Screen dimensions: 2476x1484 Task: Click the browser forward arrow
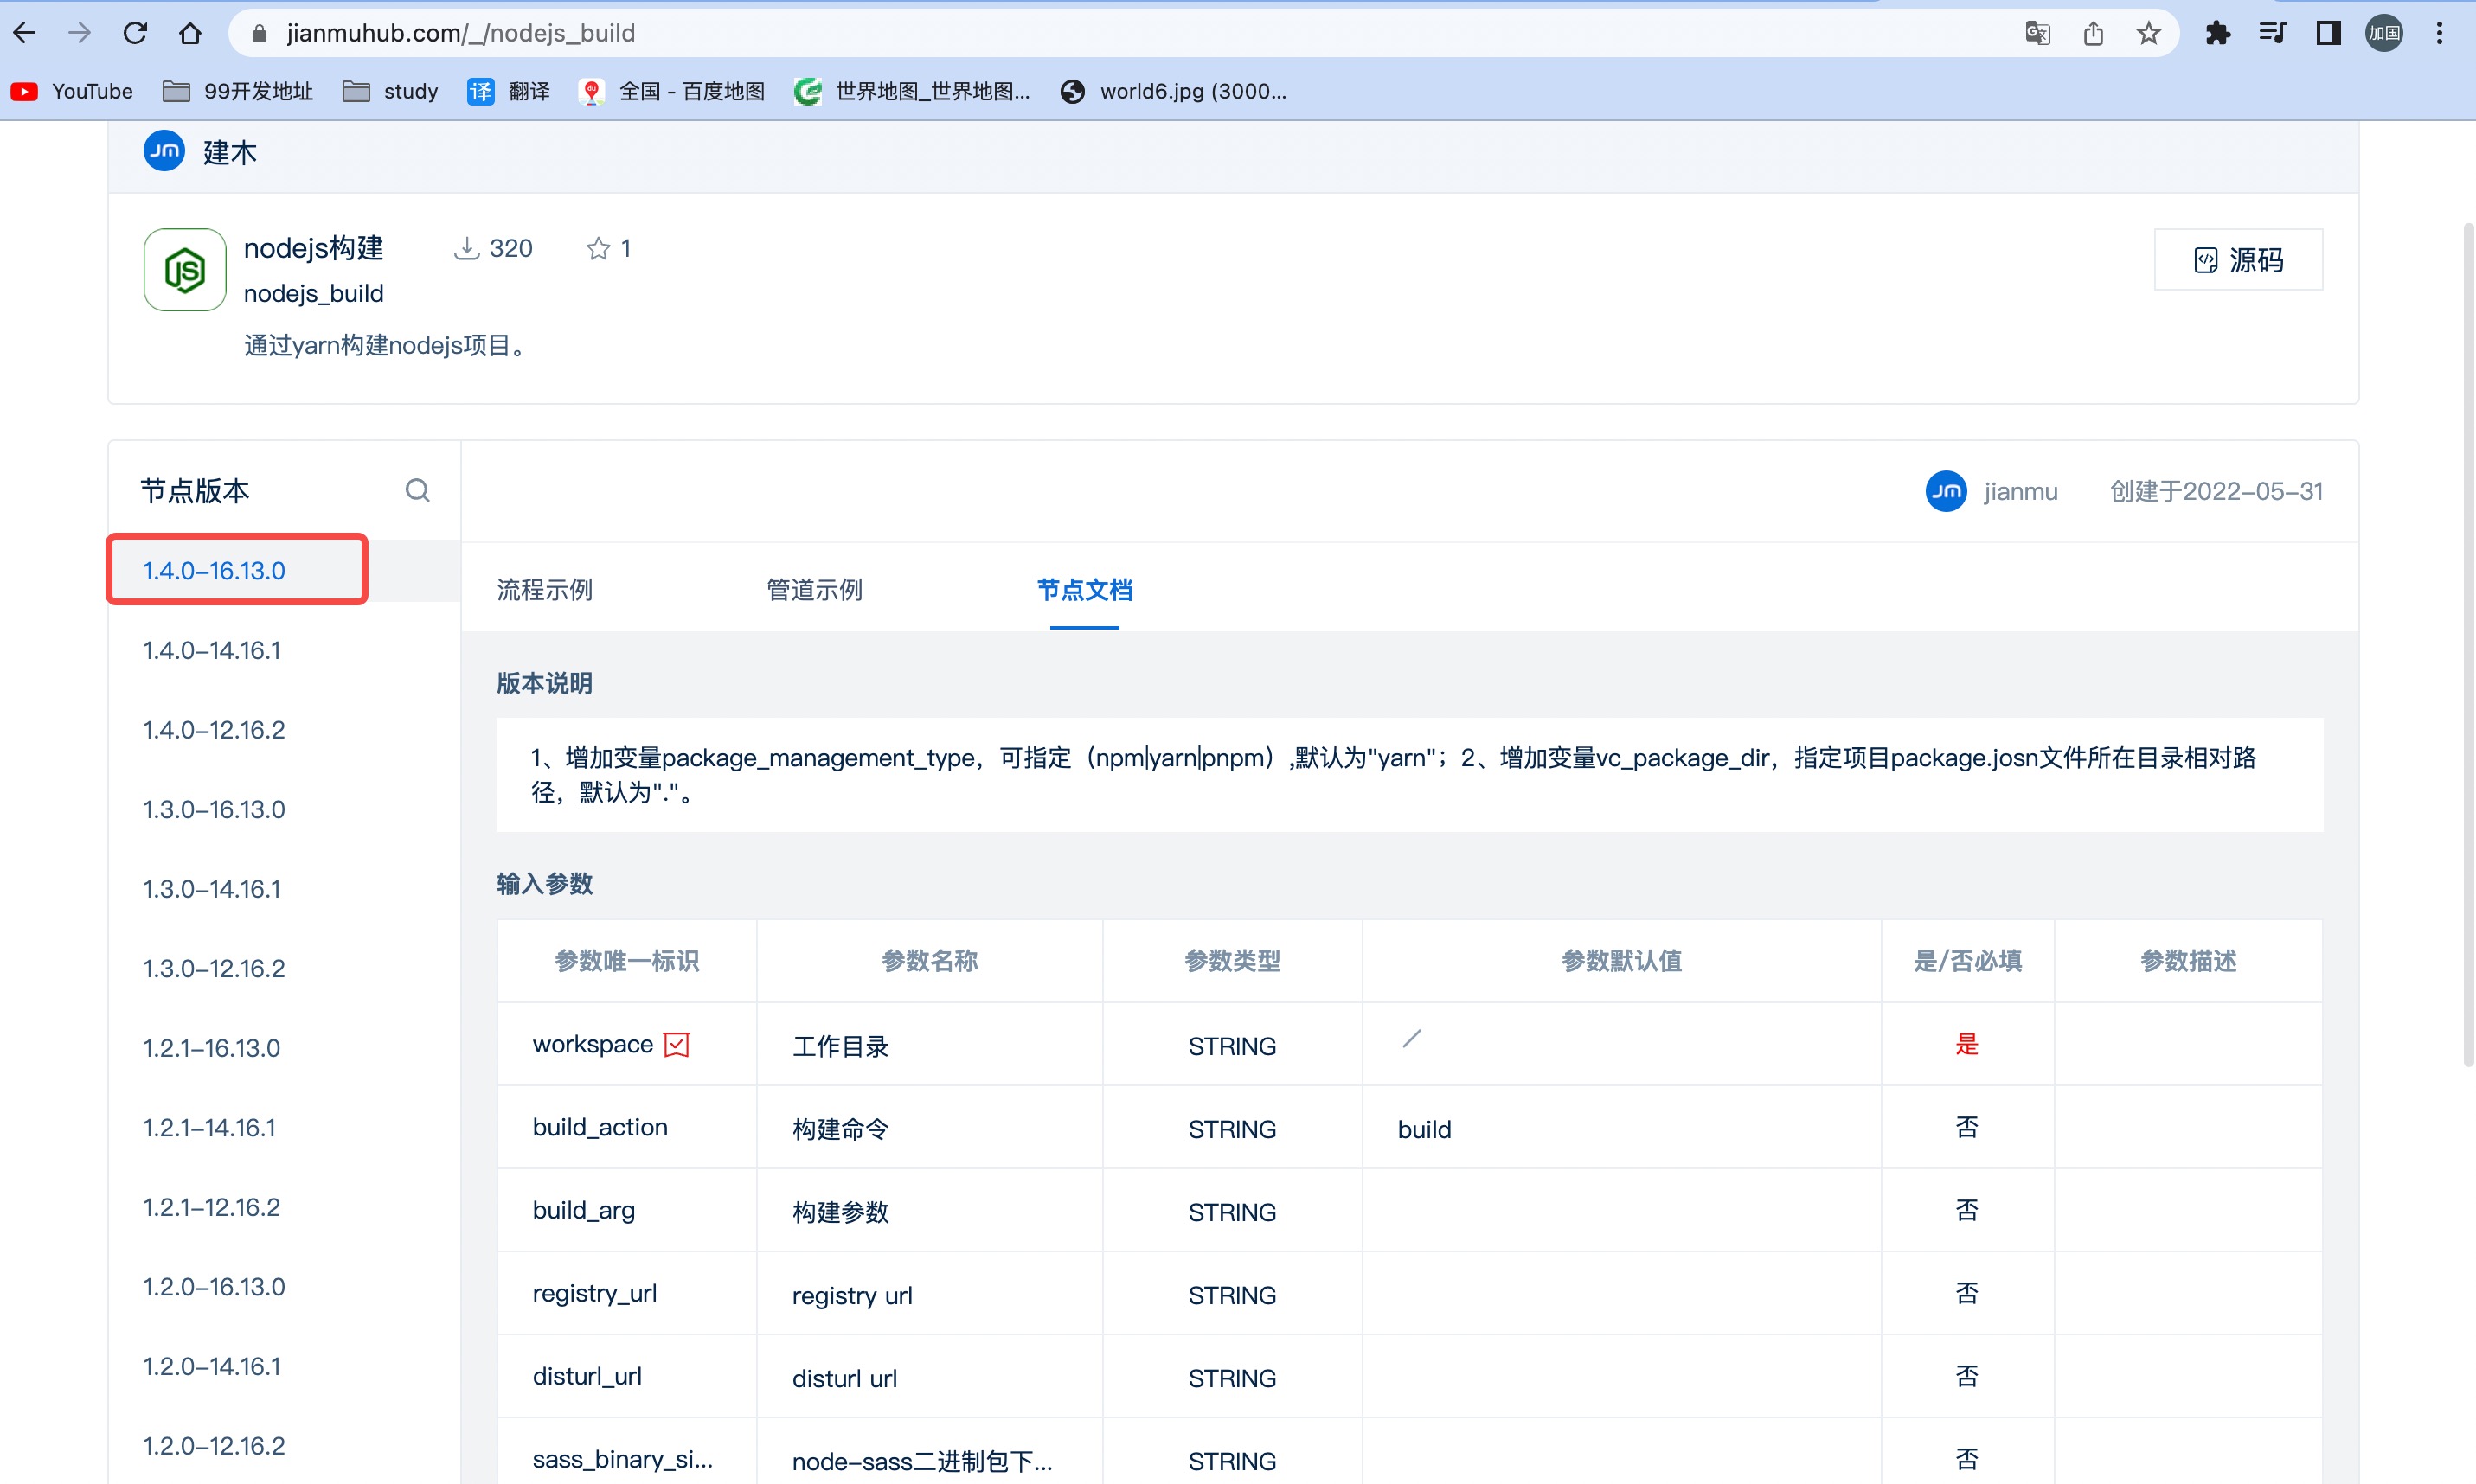click(80, 33)
